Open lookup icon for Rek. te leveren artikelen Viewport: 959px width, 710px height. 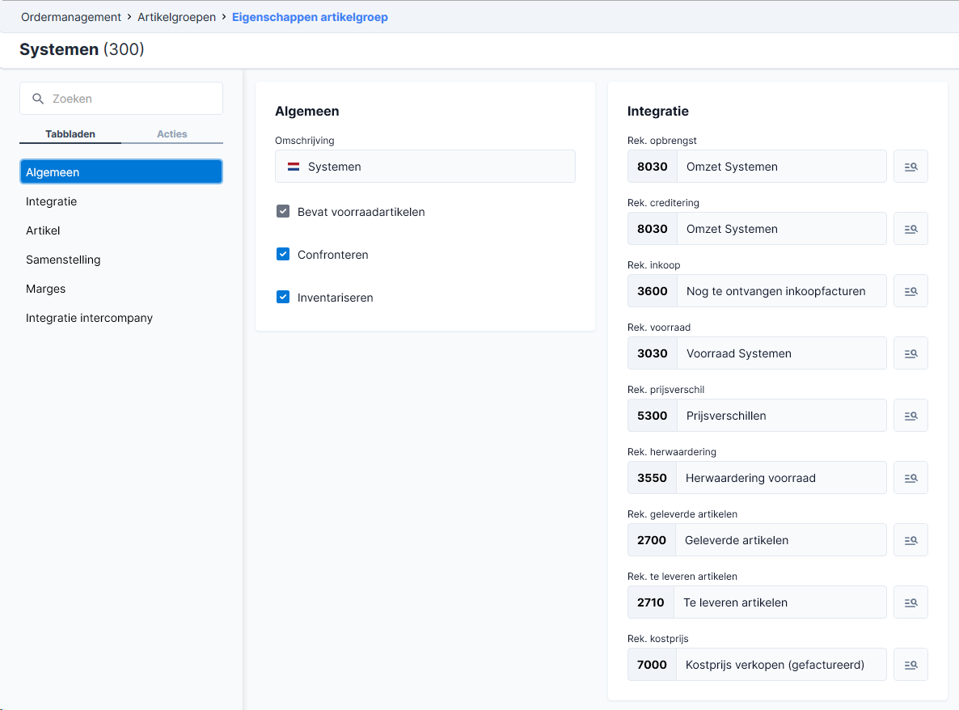point(910,602)
